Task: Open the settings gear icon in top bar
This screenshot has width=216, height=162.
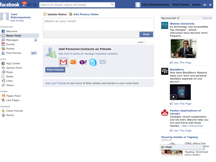Action: pos(210,5)
